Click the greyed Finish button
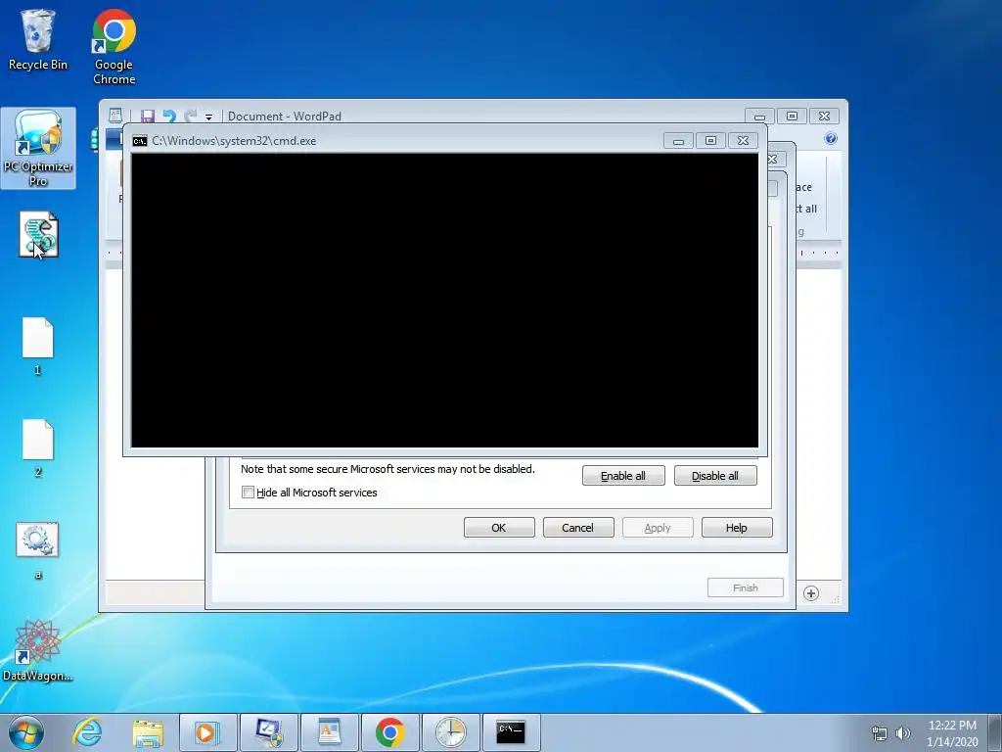Image resolution: width=1002 pixels, height=752 pixels. [745, 587]
